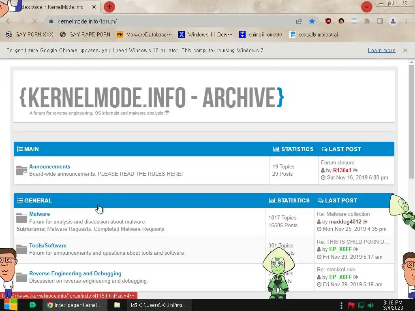Open the Forum closure last post
The height and width of the screenshot is (311, 415).
pos(338,163)
